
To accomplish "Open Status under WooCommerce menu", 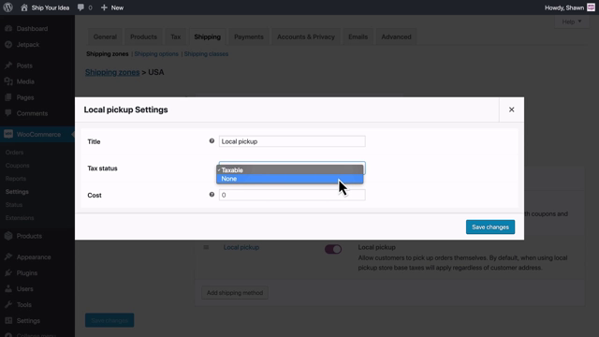I will (14, 205).
